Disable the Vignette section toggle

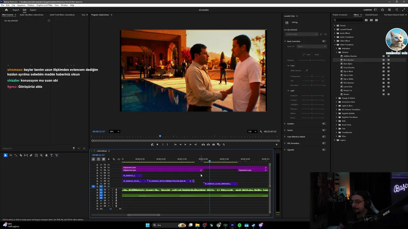point(324,150)
